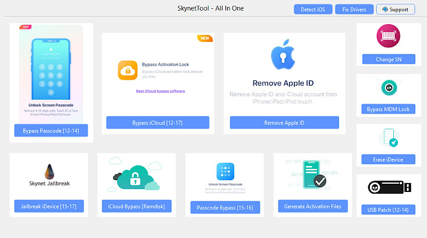This screenshot has height=238, width=427.
Task: Click the Erase iDevice document icon
Action: click(x=390, y=138)
